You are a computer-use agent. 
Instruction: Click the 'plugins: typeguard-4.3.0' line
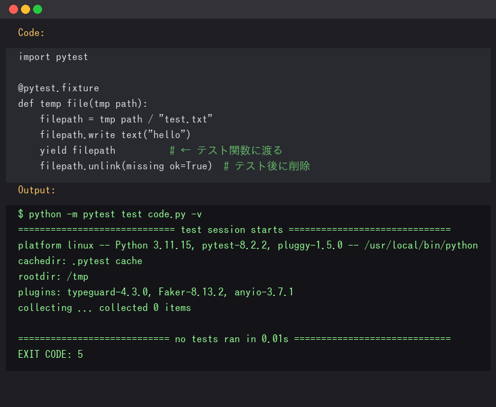coord(156,292)
